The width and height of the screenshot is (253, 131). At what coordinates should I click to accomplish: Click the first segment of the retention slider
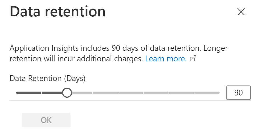point(29,93)
